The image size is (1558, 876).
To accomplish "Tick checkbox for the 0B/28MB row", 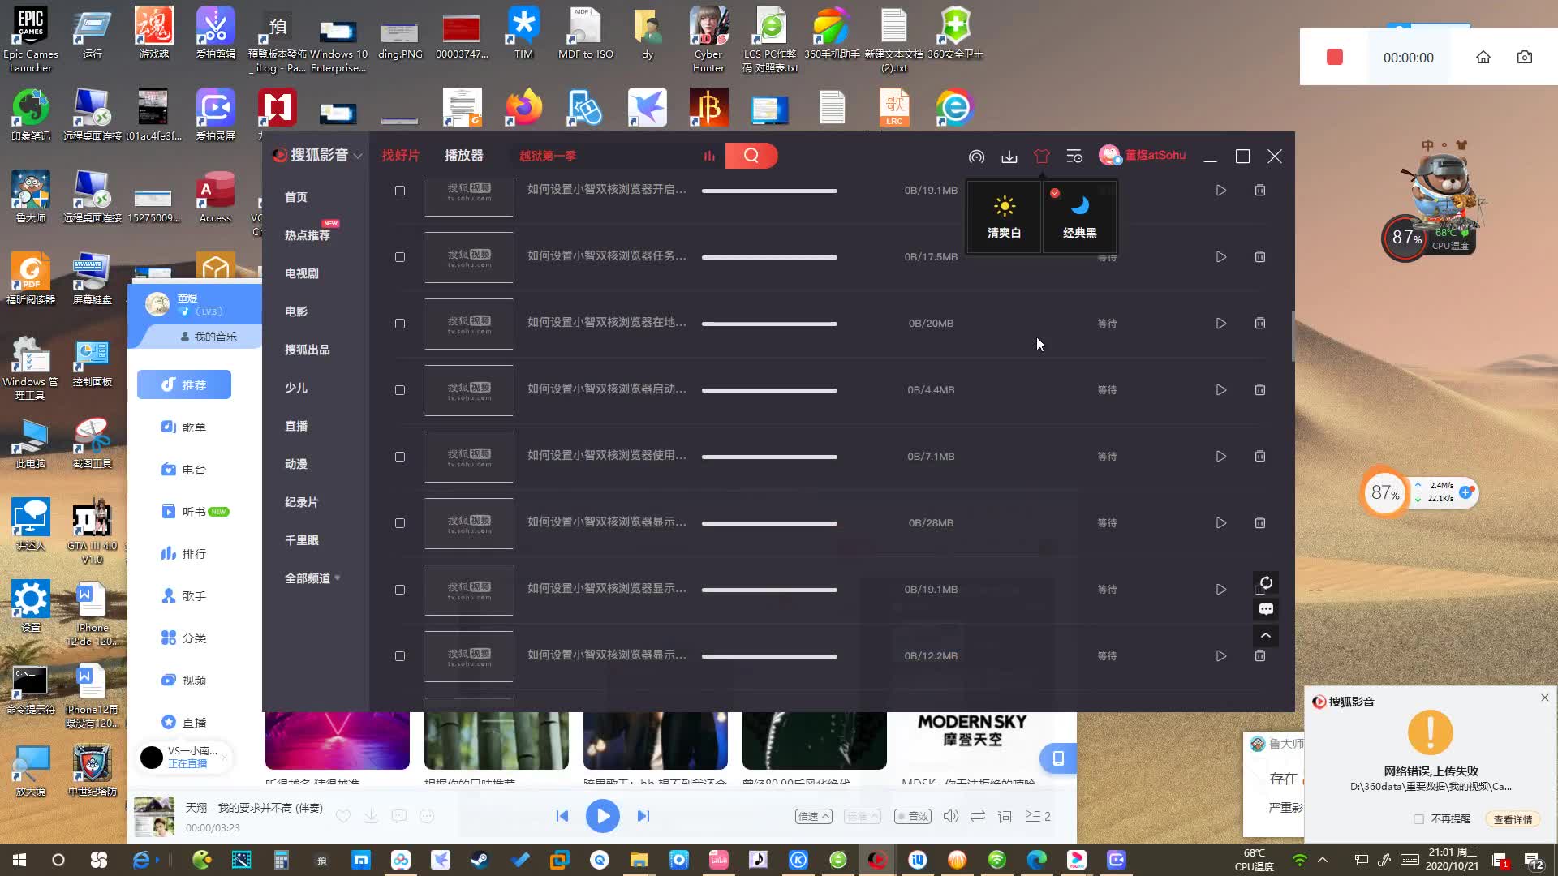I will (x=400, y=523).
